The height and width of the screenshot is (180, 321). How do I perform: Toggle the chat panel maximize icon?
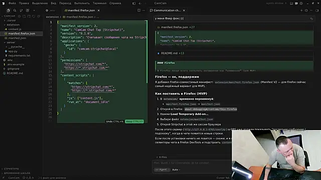316,10
